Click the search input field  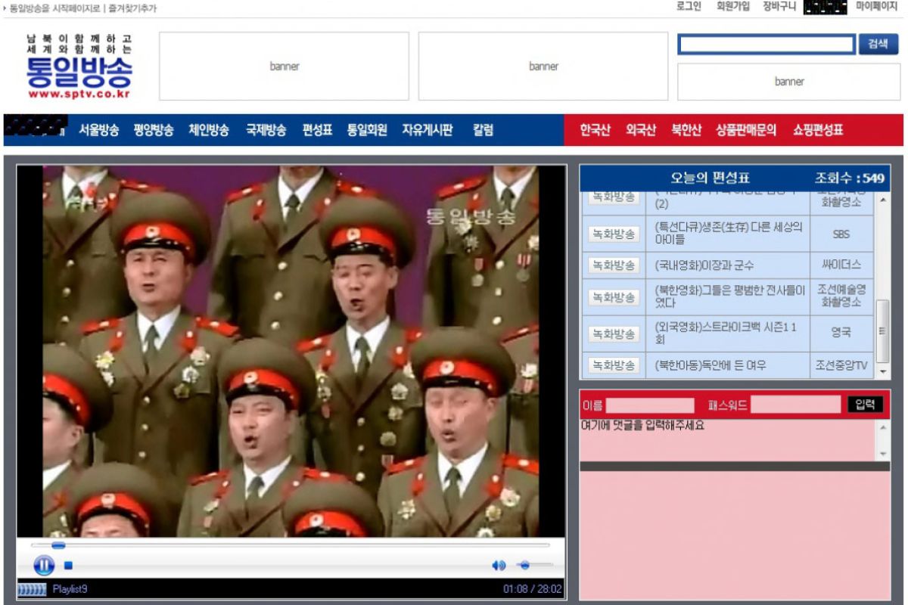pos(766,45)
